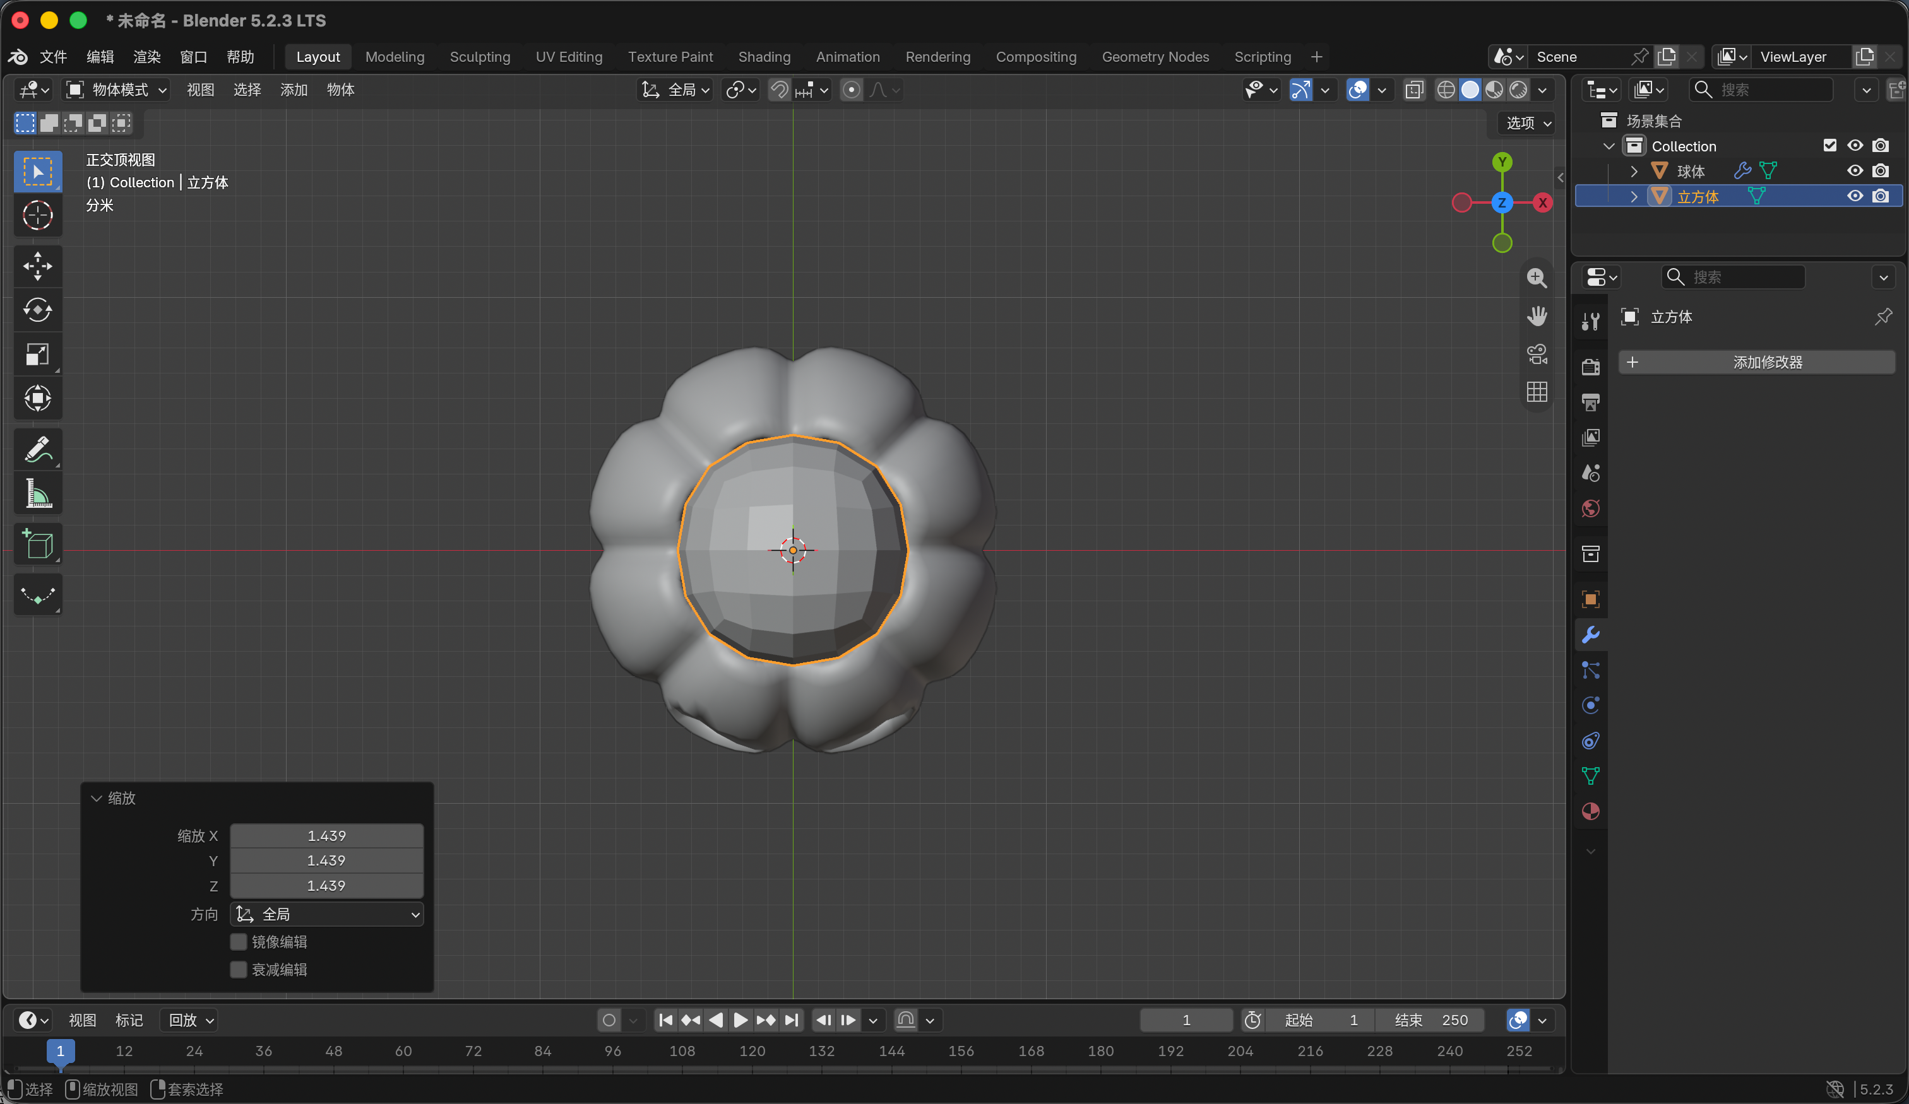Open the Object properties tab
The image size is (1909, 1104).
pos(1591,600)
